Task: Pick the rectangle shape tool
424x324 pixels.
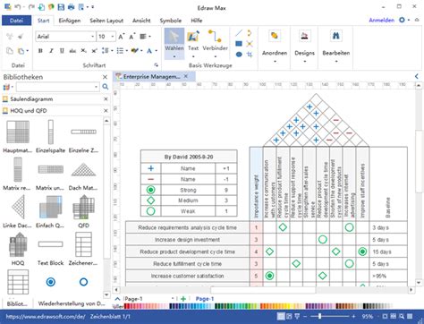Action: coord(239,44)
